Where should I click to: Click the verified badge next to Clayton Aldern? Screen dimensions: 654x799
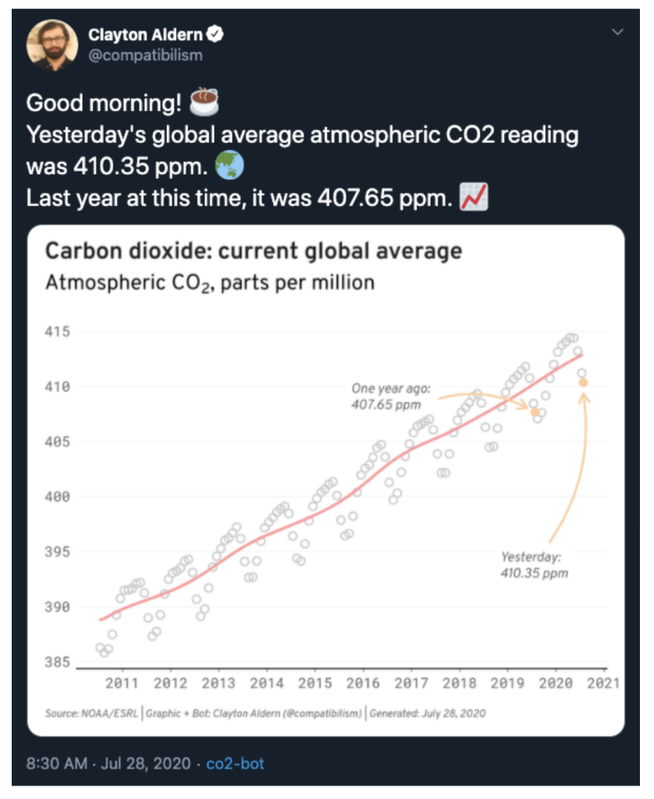215,34
